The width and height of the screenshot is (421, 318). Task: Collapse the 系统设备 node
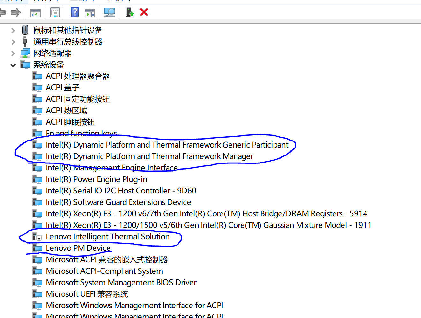coord(13,65)
